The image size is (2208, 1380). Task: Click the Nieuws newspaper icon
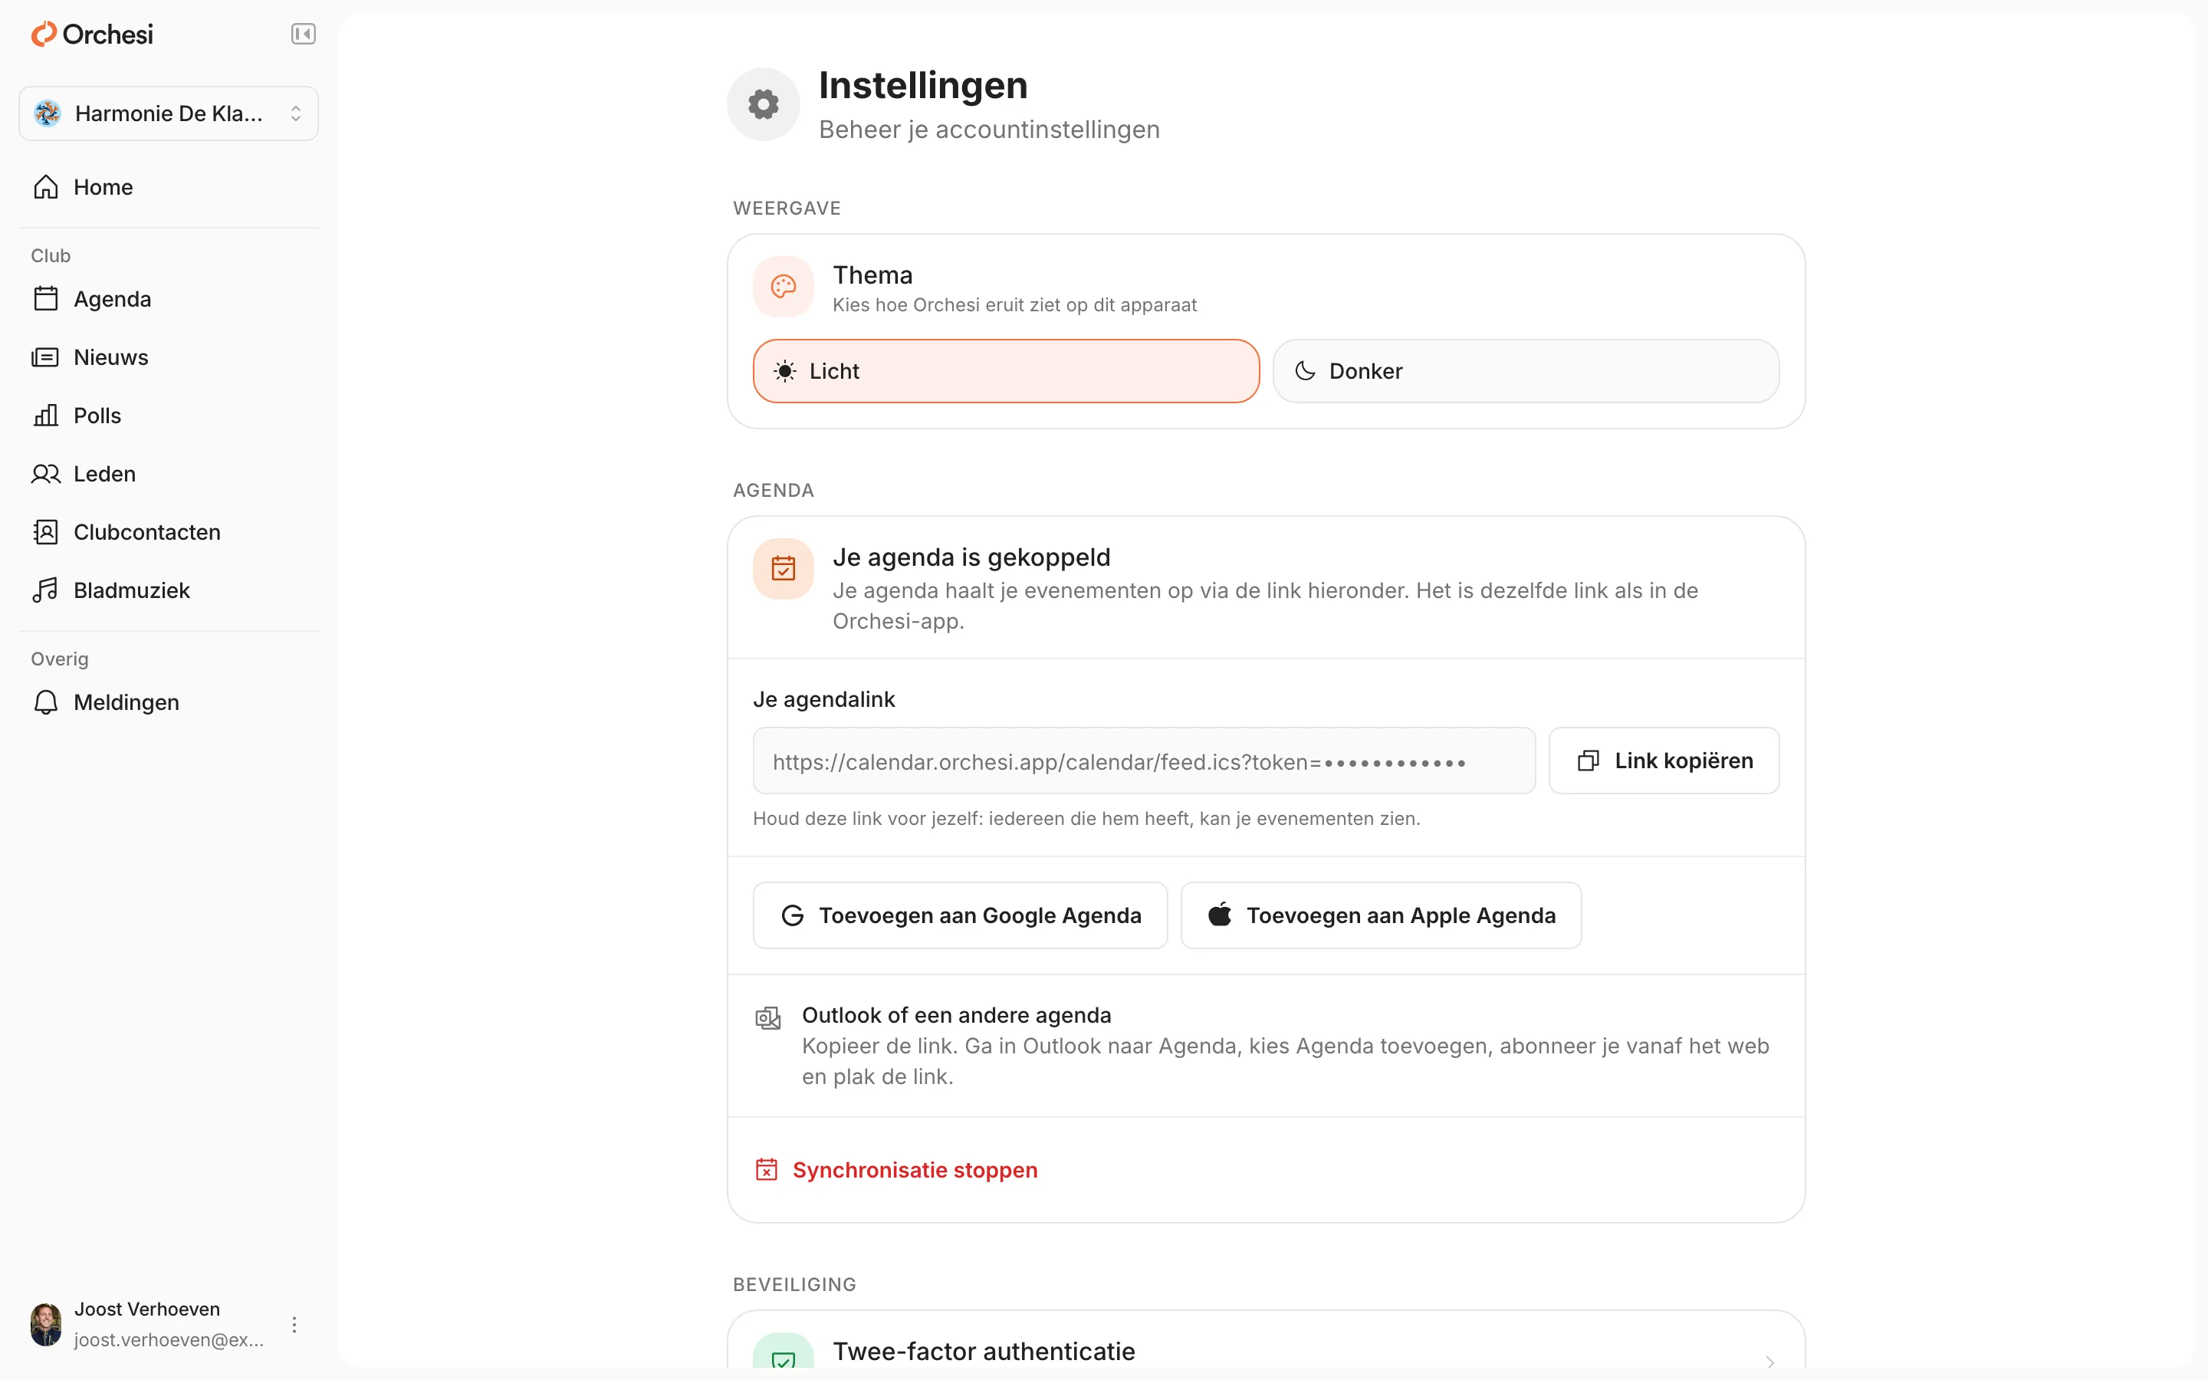point(46,358)
